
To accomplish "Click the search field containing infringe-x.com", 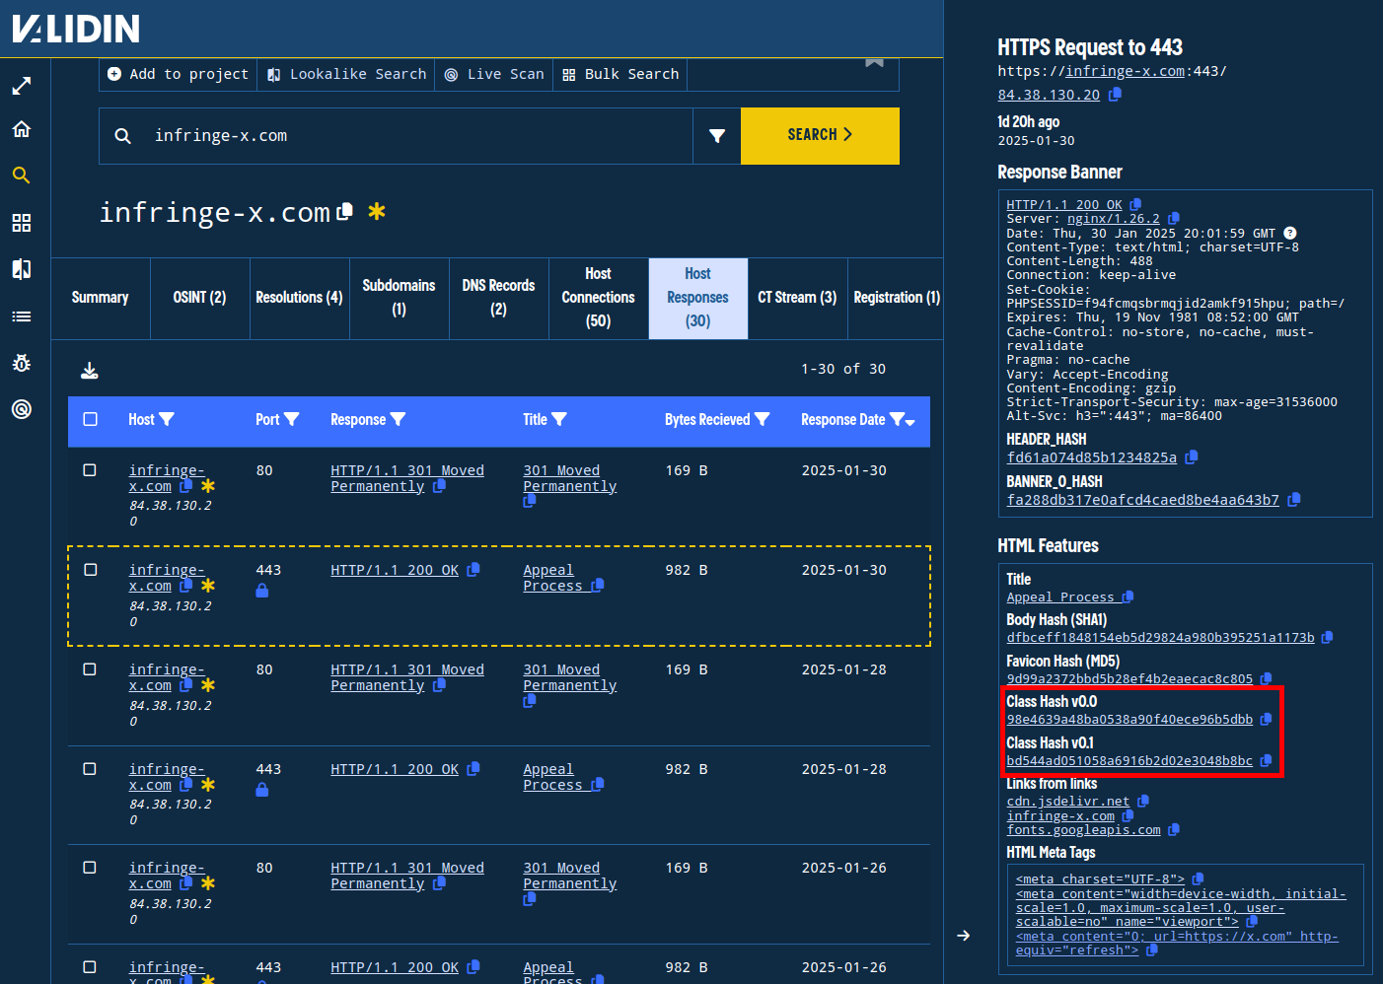I will [396, 136].
